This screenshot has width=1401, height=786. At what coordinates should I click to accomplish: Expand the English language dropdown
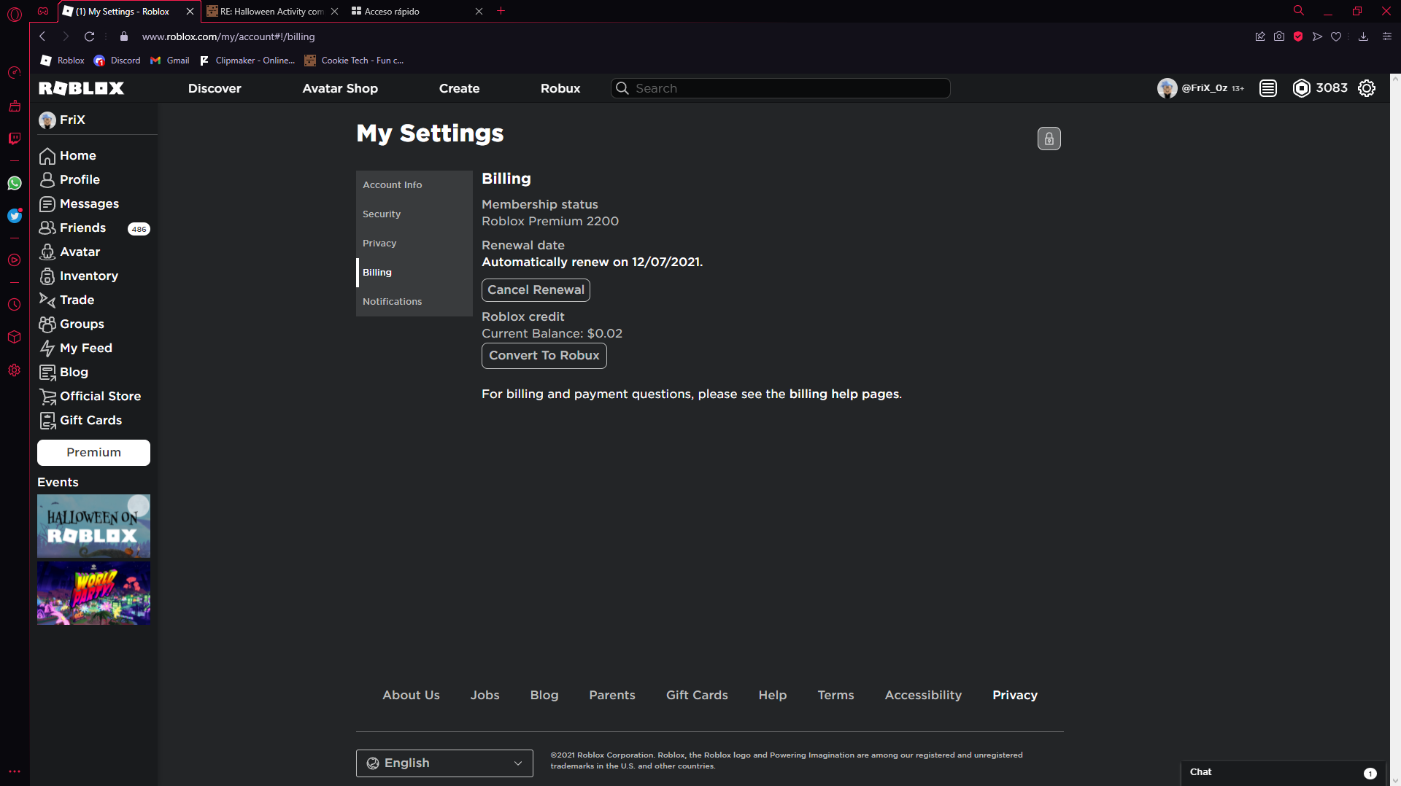click(444, 763)
